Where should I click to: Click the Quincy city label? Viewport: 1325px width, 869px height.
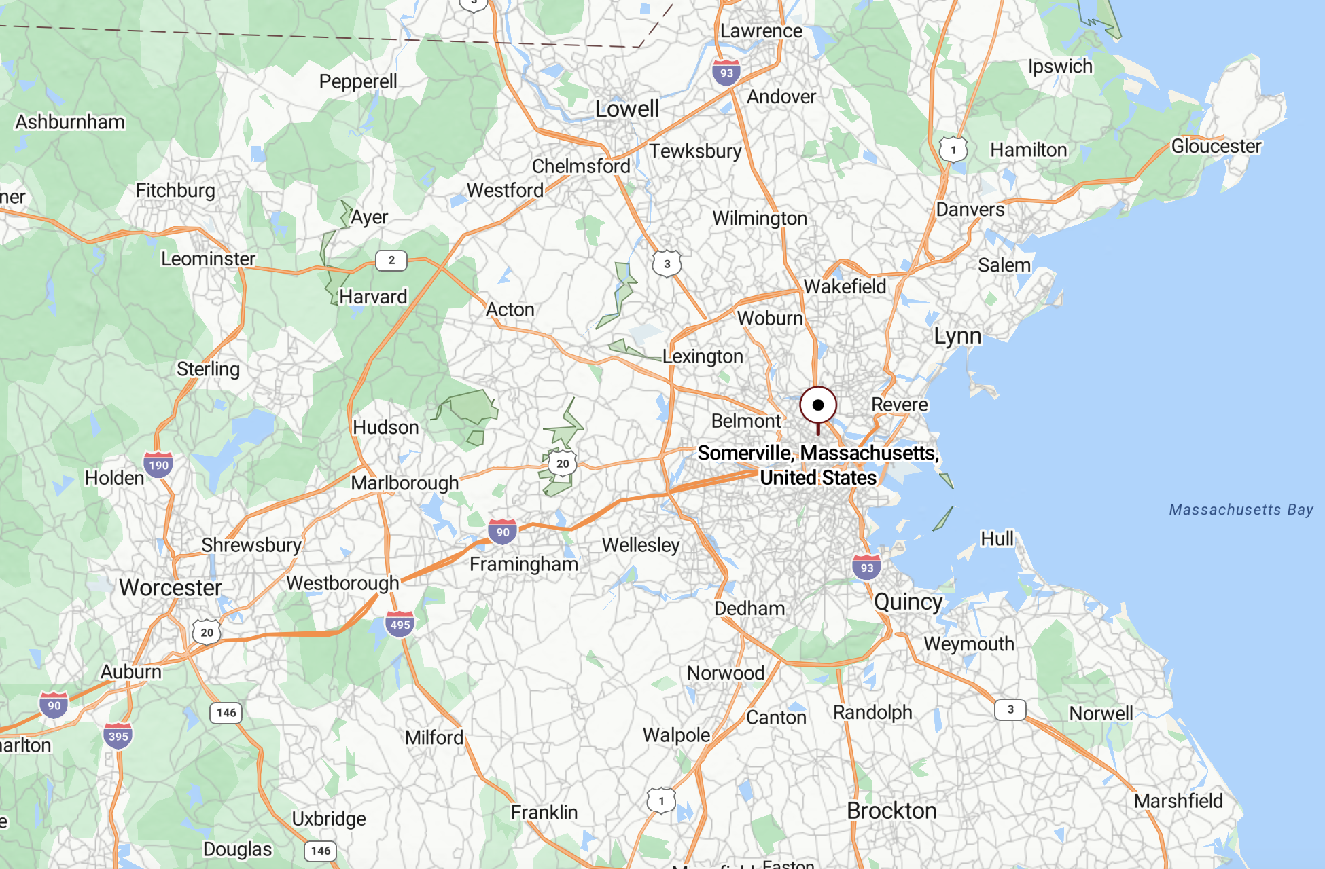coord(908,602)
